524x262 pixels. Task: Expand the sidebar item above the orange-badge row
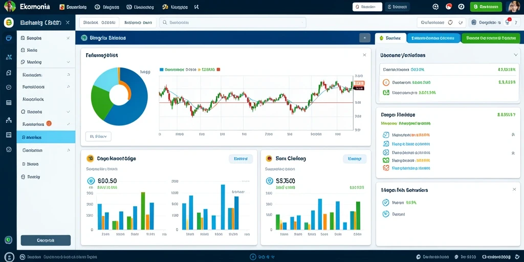[x=46, y=112]
